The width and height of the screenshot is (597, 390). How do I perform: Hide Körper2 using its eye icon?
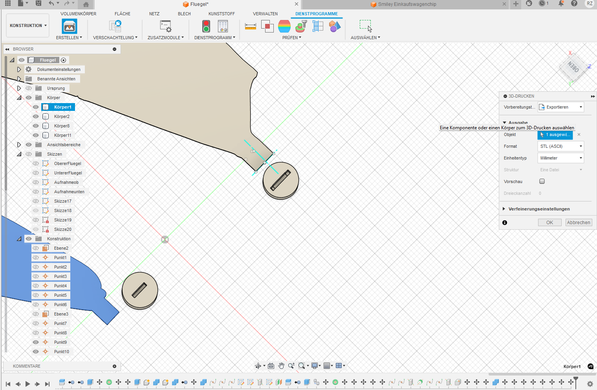[36, 116]
